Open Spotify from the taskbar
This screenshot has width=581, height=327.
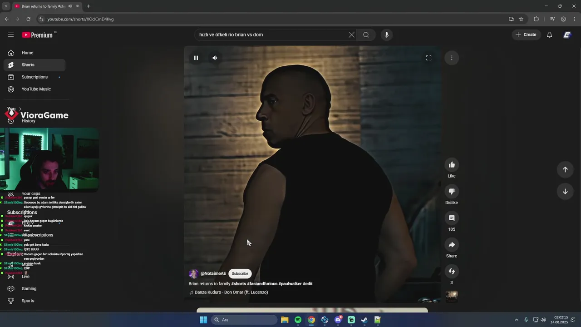[x=298, y=320]
